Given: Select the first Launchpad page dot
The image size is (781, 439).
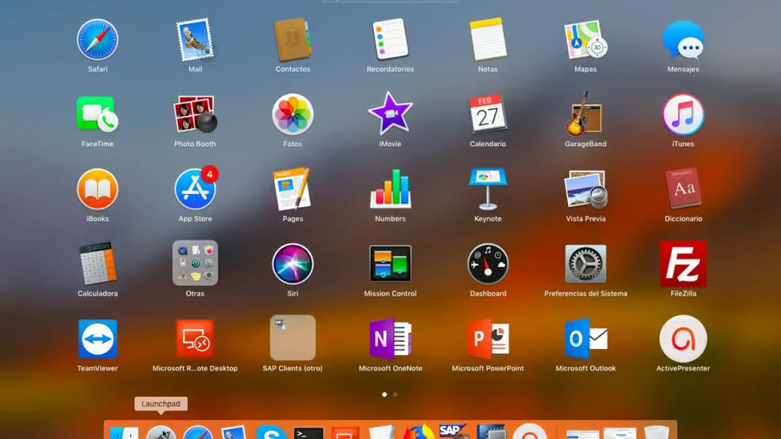Looking at the screenshot, I should pos(384,394).
